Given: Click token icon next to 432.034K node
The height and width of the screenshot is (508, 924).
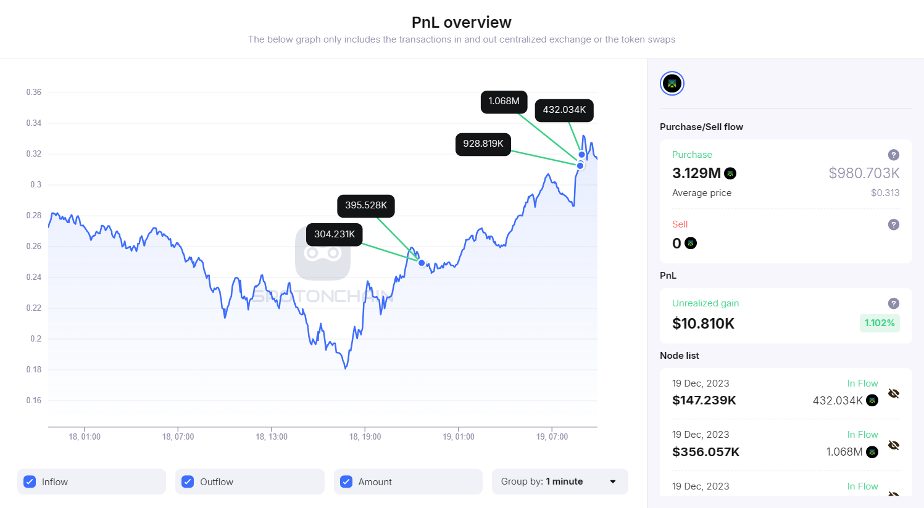Looking at the screenshot, I should (872, 401).
